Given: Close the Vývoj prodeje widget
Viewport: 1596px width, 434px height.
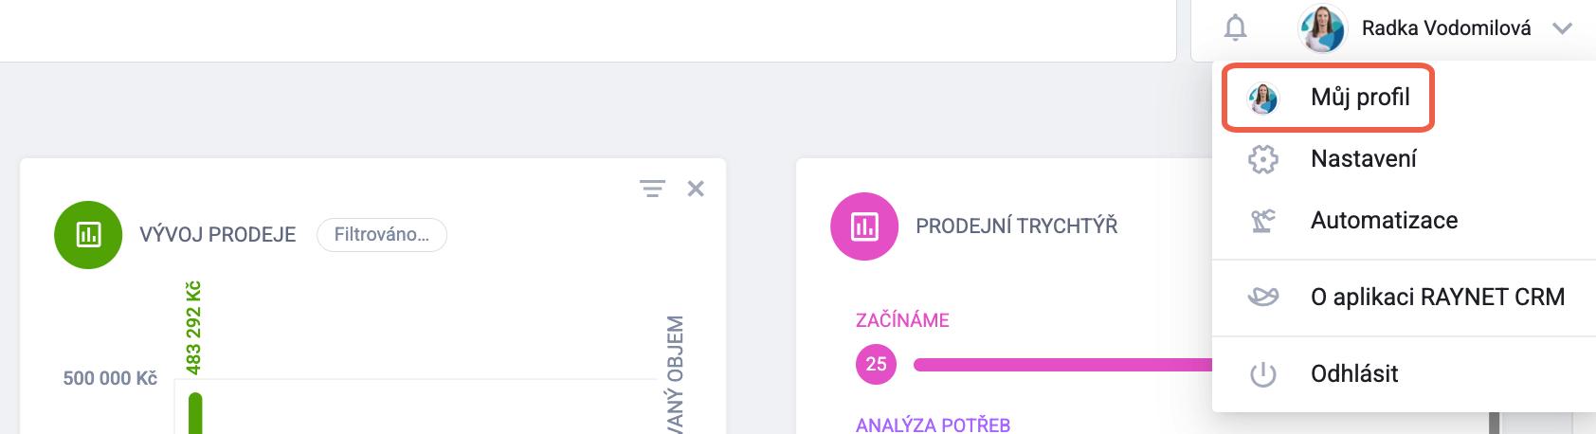Looking at the screenshot, I should [x=696, y=189].
